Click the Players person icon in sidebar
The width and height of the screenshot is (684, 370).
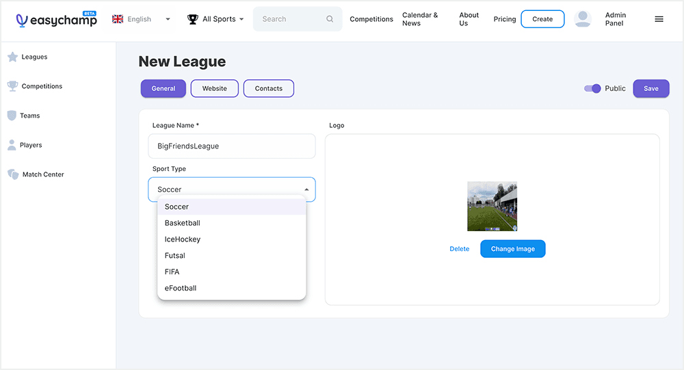point(12,145)
